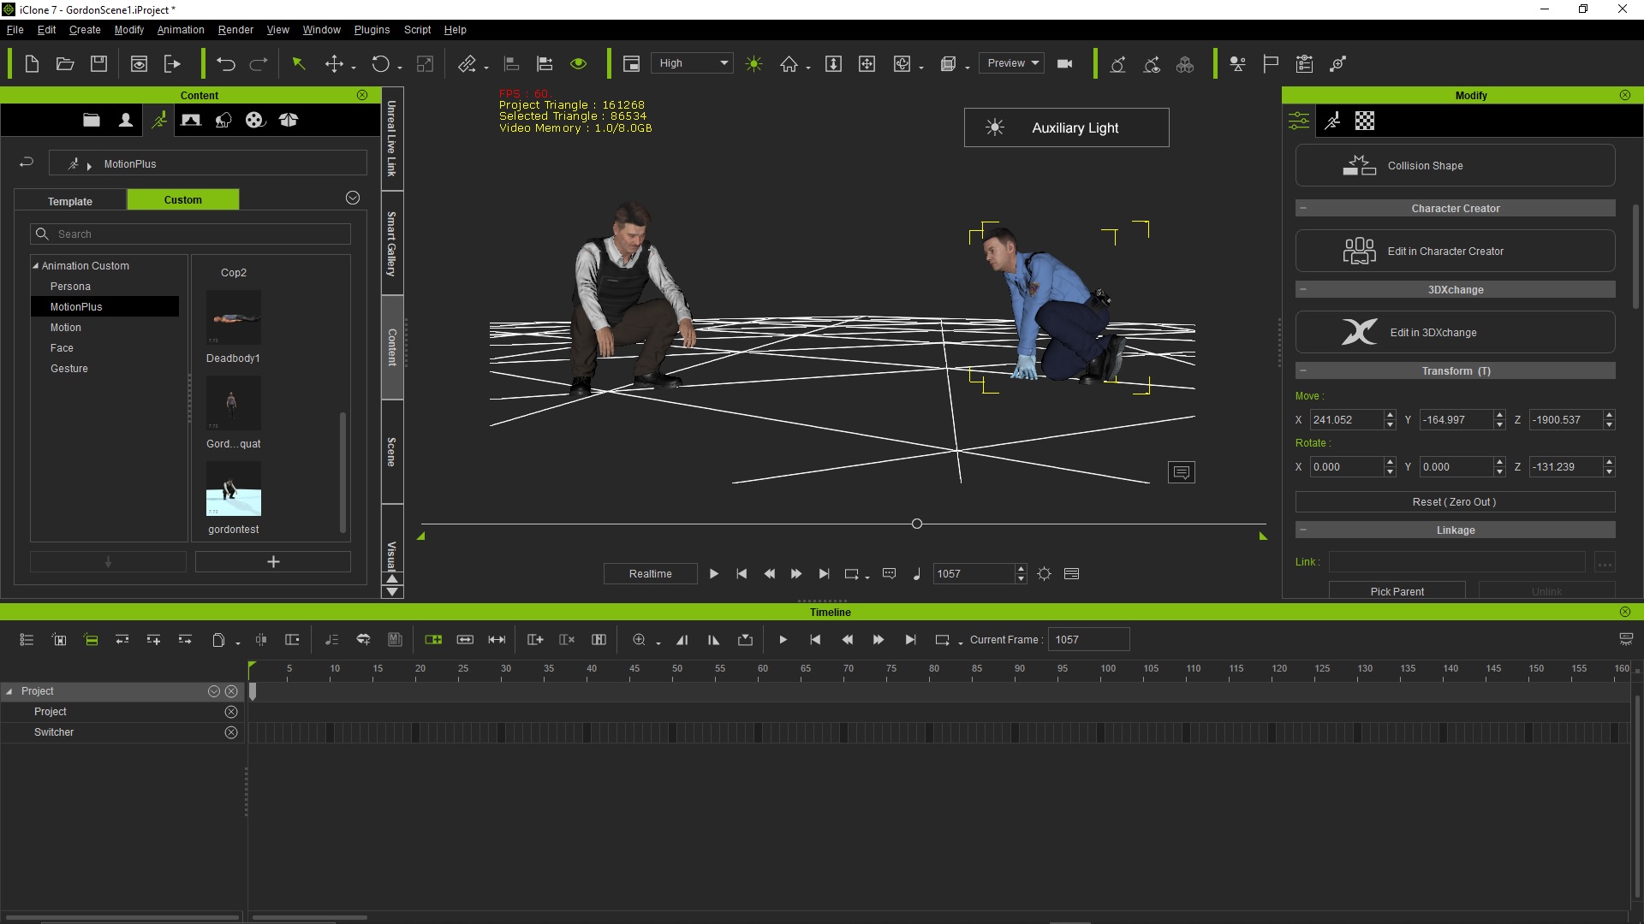Viewport: 1644px width, 924px height.
Task: Click Edit in 3DXchange button
Action: pyautogui.click(x=1455, y=332)
